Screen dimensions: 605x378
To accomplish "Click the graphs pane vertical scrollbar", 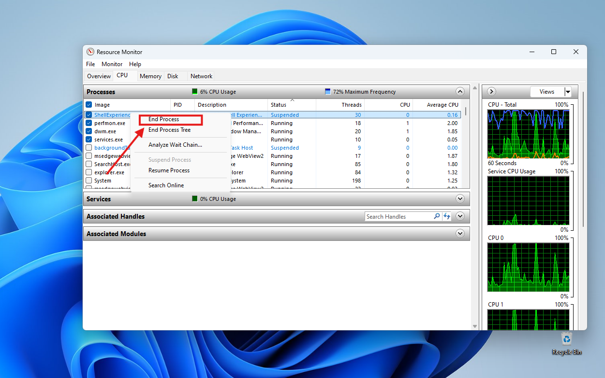I will point(583,159).
